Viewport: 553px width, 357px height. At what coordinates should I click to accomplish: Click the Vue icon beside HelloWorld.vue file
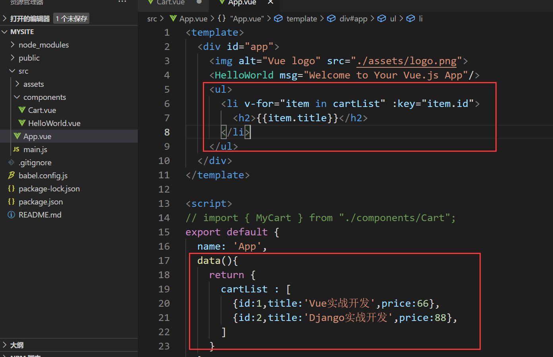point(22,123)
